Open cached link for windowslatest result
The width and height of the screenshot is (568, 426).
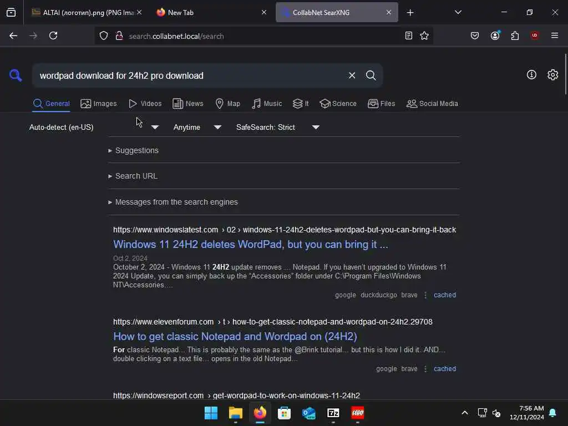[x=444, y=295]
